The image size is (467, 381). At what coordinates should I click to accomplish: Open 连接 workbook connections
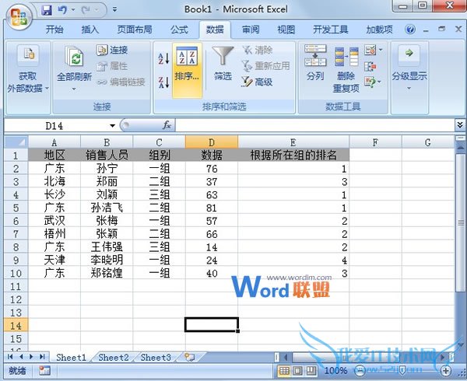[112, 50]
